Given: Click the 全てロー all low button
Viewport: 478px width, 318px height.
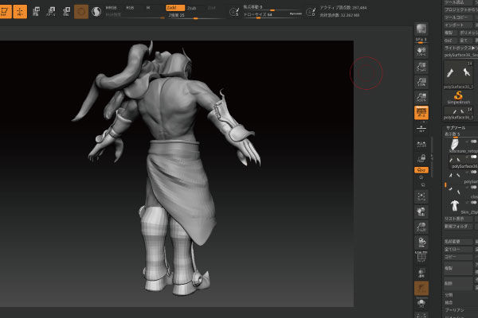Looking at the screenshot, I should [x=458, y=249].
